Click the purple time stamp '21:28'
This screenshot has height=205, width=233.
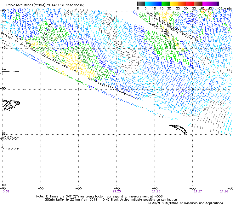(224, 191)
